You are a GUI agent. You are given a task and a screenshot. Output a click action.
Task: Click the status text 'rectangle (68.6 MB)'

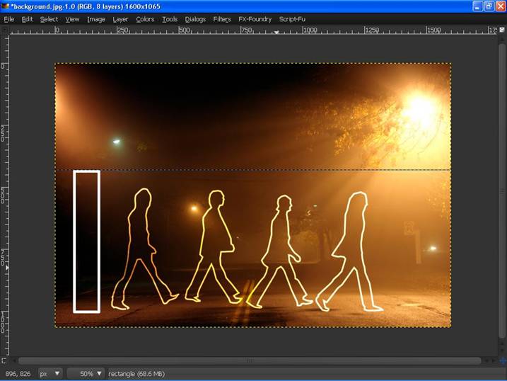click(136, 373)
